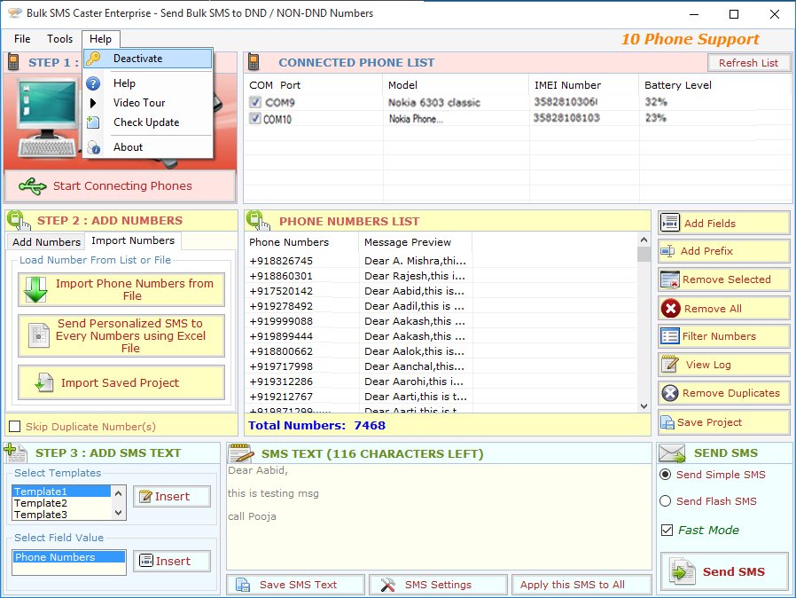Click the red X Remove All icon

point(671,309)
